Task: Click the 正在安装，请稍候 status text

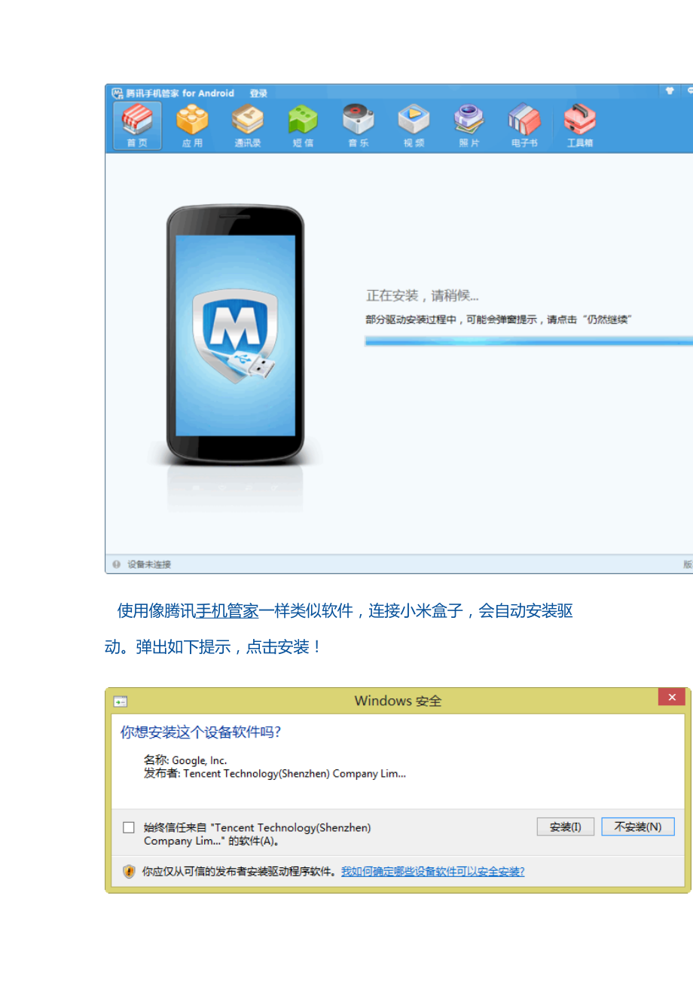Action: point(423,296)
